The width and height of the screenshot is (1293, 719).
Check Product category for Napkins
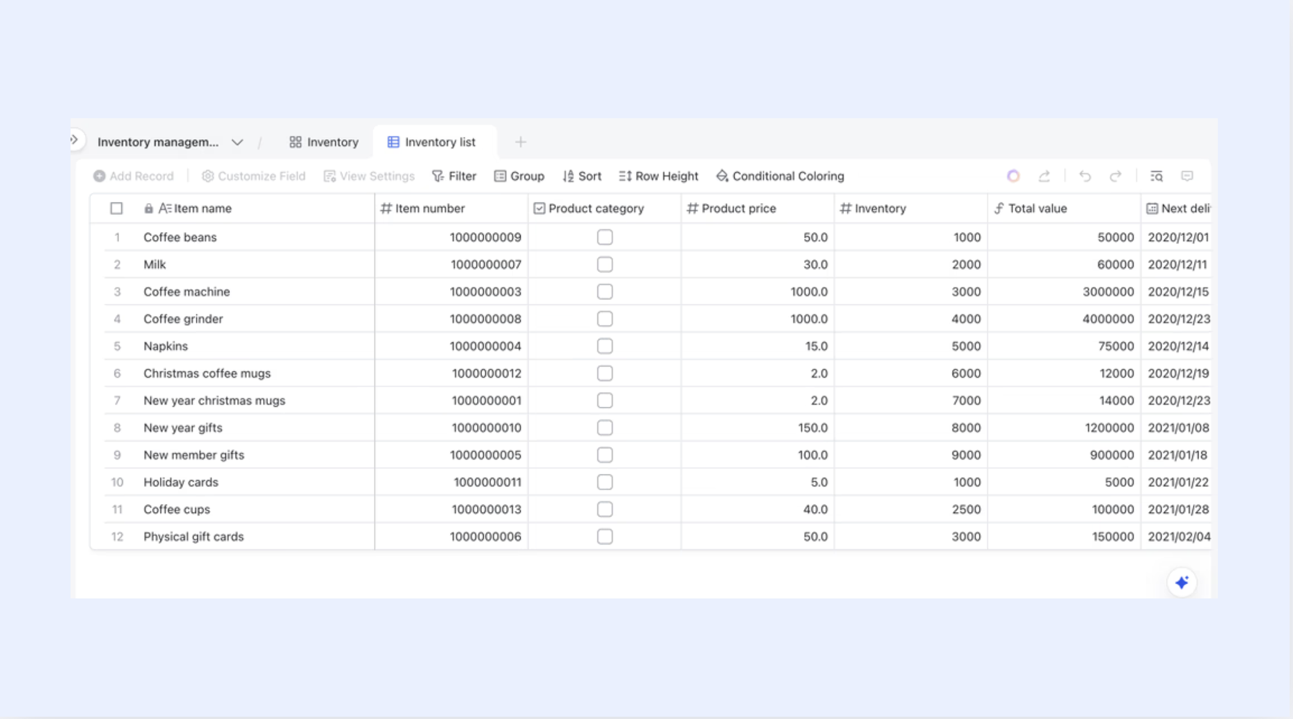(x=605, y=346)
